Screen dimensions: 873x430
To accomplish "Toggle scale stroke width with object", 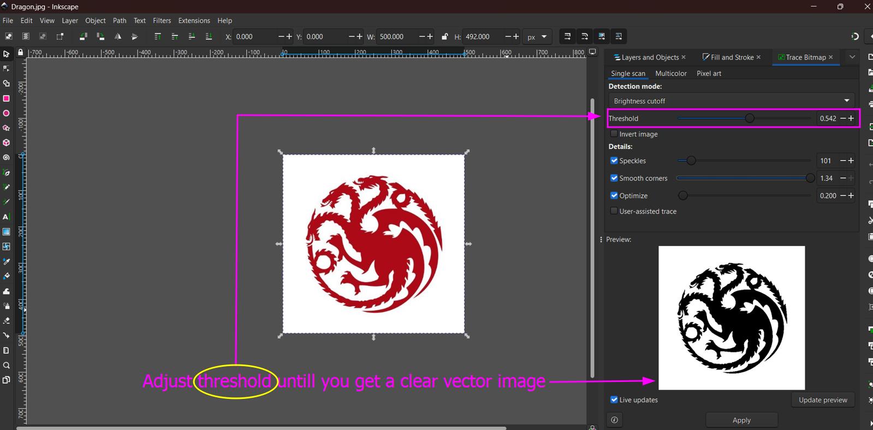I will click(x=567, y=37).
